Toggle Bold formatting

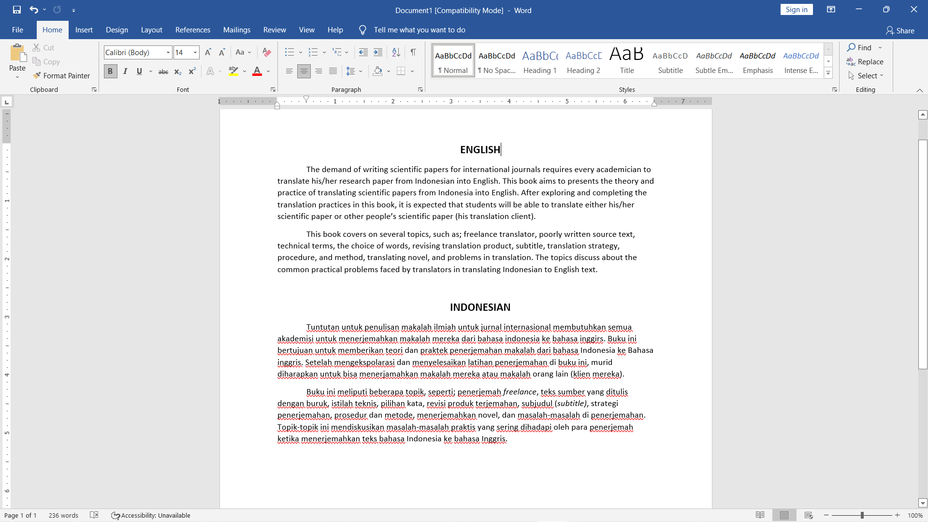coord(110,71)
